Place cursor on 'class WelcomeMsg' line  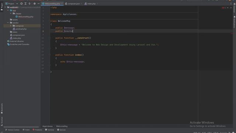(x=60, y=21)
